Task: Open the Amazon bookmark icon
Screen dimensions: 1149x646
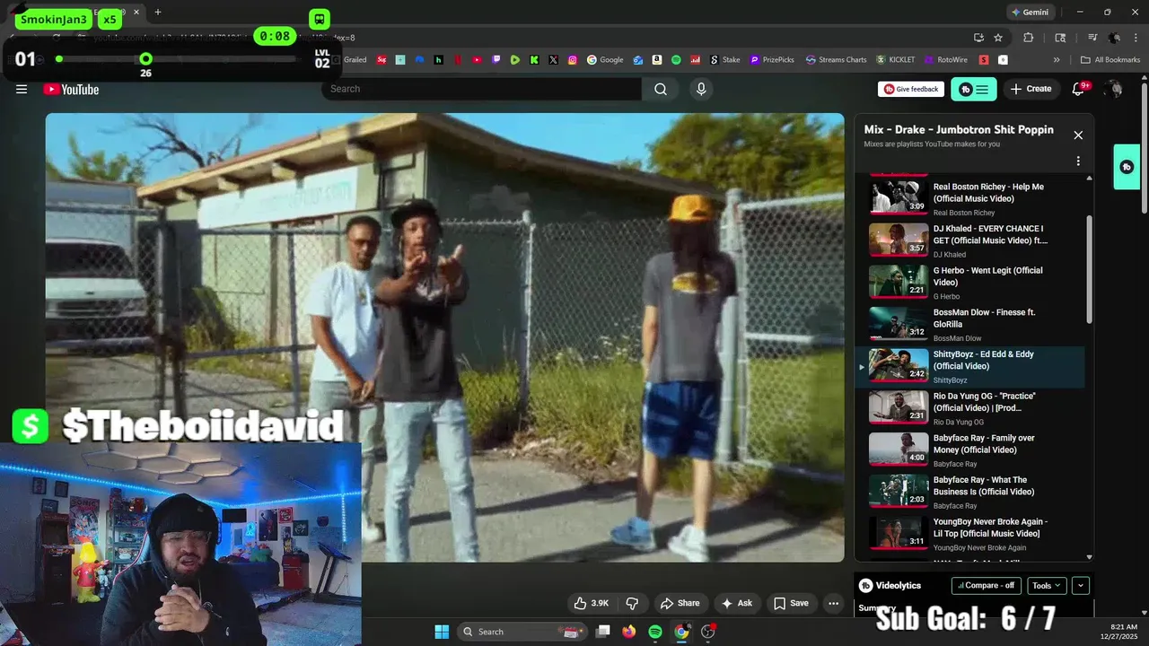Action: (657, 60)
